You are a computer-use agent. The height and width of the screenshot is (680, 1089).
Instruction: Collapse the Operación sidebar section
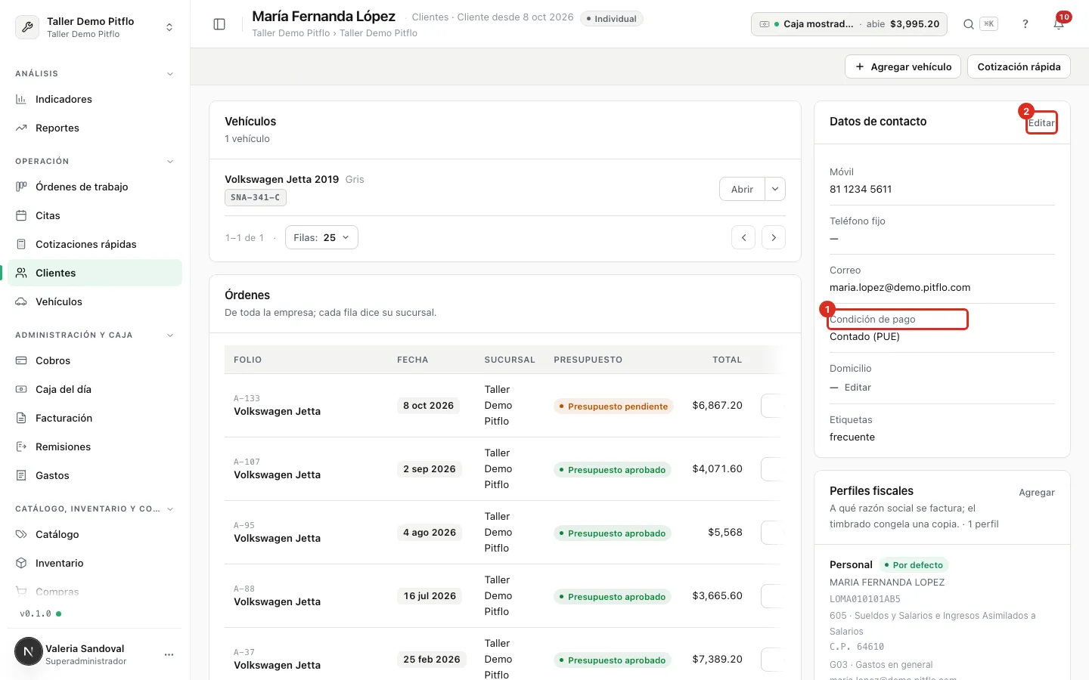(170, 162)
